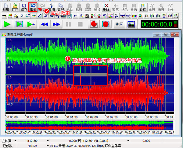Click the pause button

click(x=68, y=24)
